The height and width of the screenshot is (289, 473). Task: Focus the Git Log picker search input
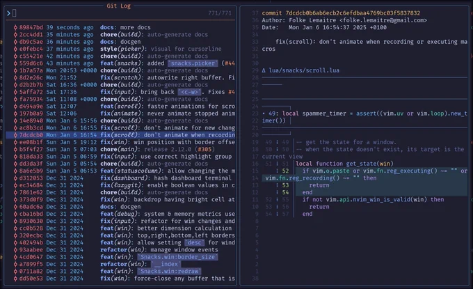120,13
